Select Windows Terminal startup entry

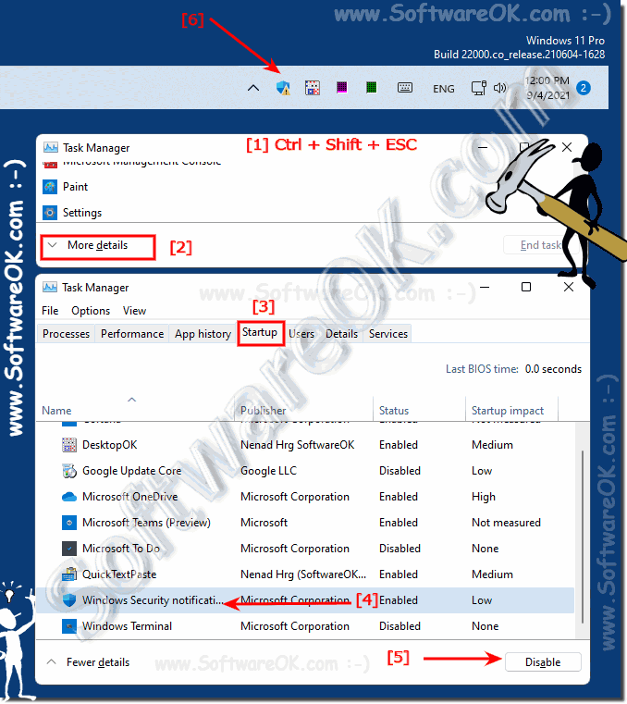(x=305, y=626)
